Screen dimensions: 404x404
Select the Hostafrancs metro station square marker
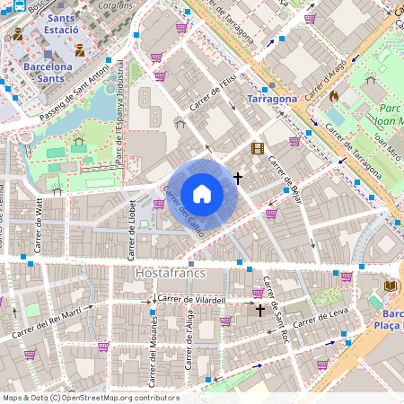(x=191, y=264)
